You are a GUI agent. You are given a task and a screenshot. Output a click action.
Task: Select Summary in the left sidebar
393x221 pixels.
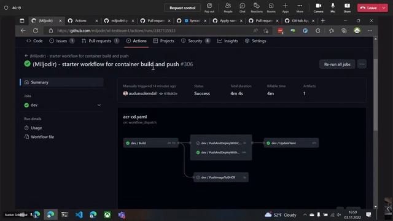(61, 82)
